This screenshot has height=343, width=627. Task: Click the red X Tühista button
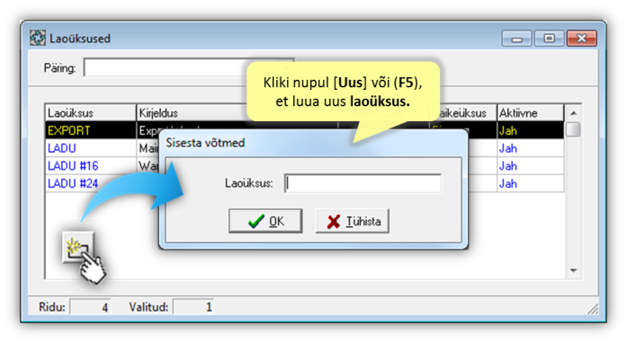pyautogui.click(x=352, y=221)
